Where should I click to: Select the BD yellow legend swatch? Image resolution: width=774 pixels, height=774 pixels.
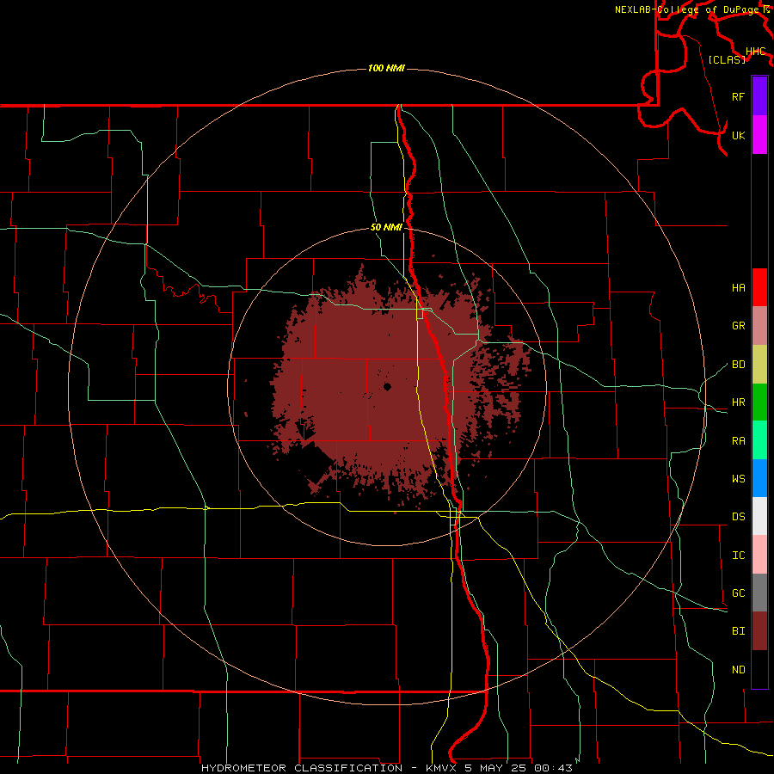(x=759, y=364)
